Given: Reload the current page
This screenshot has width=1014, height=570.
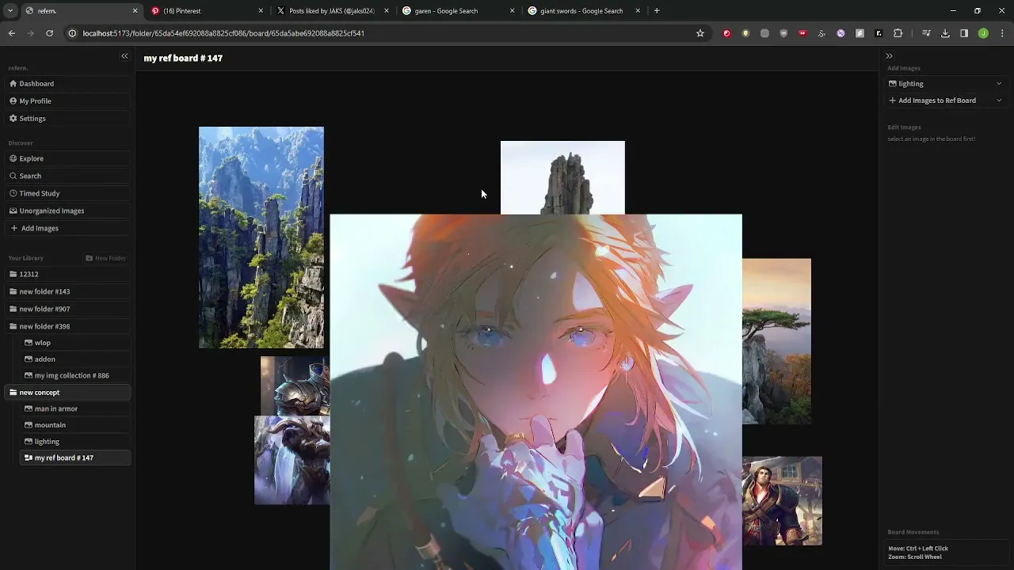Looking at the screenshot, I should coord(49,33).
